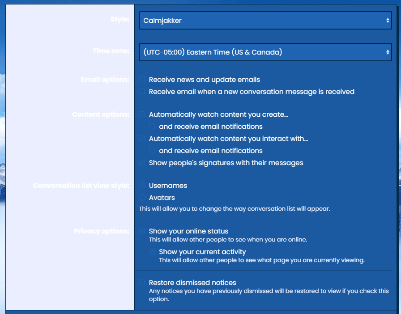Click the Time zone field label

point(111,51)
